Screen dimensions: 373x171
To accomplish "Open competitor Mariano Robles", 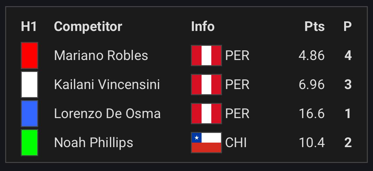I will point(101,56).
